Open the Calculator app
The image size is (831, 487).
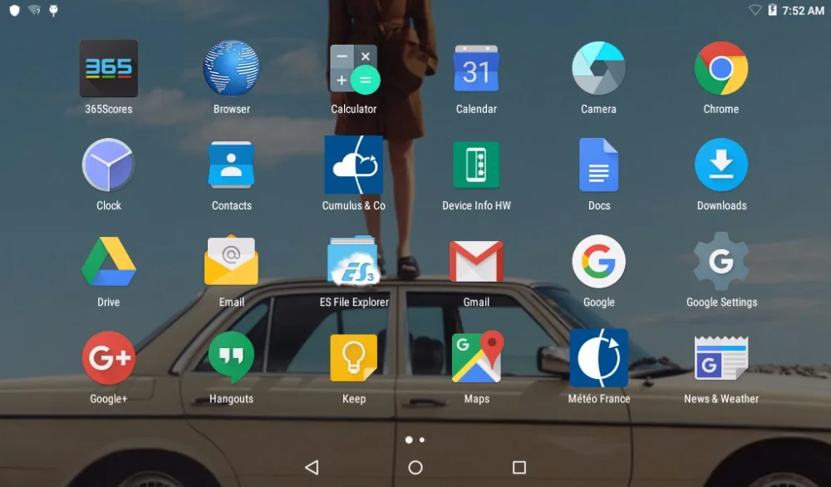[354, 69]
